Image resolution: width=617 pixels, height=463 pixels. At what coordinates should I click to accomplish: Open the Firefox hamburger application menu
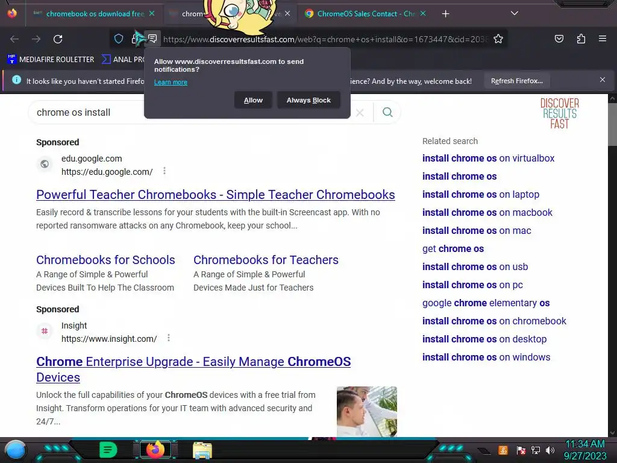point(603,39)
